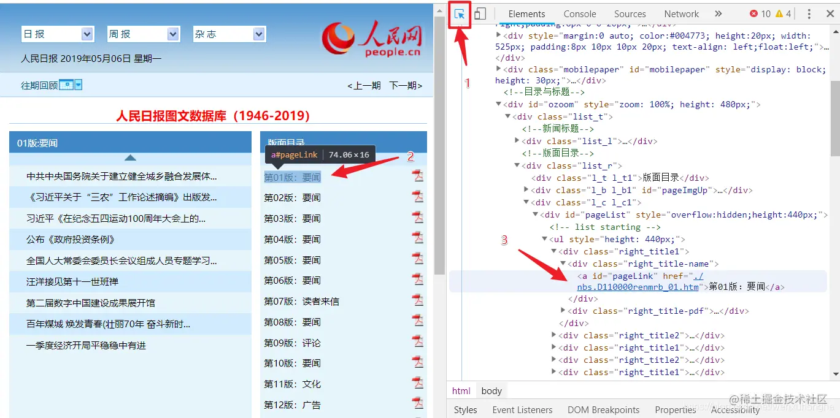Go to previous issue 上一期
This screenshot has width=840, height=418.
click(x=364, y=86)
